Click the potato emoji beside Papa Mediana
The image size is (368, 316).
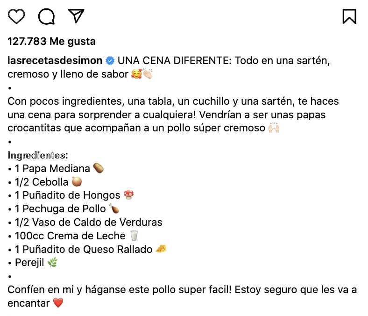coord(98,168)
